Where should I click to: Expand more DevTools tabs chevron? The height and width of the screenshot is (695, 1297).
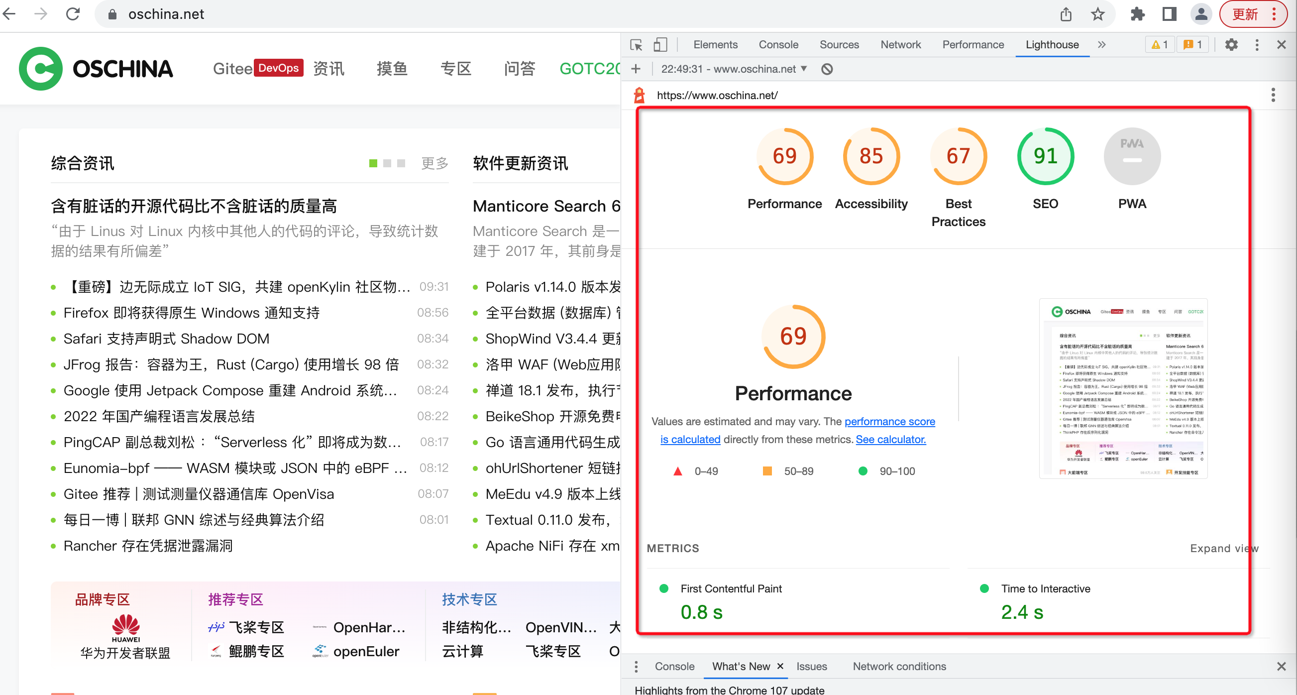[1101, 45]
